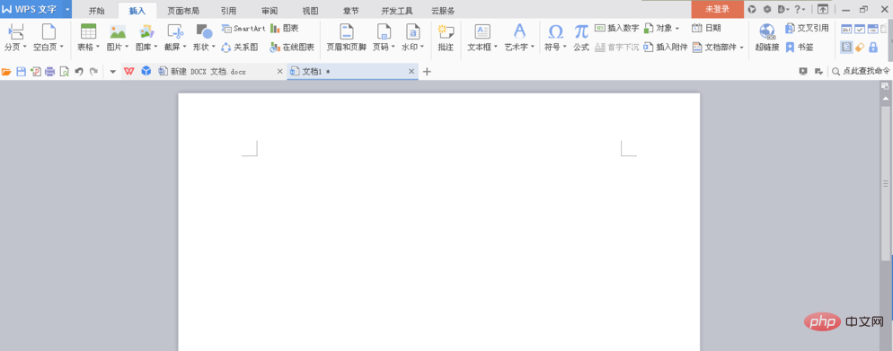Click the eraser form field icon
893x351 pixels.
860,48
